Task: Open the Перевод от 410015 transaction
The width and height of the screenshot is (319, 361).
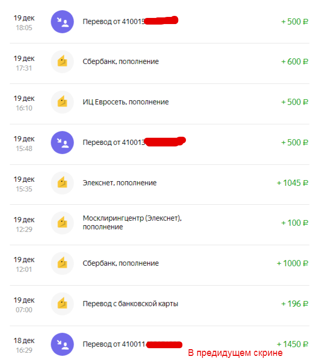Action: pos(113,22)
